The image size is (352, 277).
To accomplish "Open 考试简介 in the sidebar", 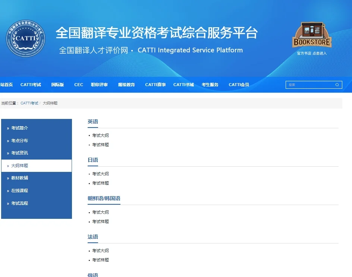I will pyautogui.click(x=37, y=128).
